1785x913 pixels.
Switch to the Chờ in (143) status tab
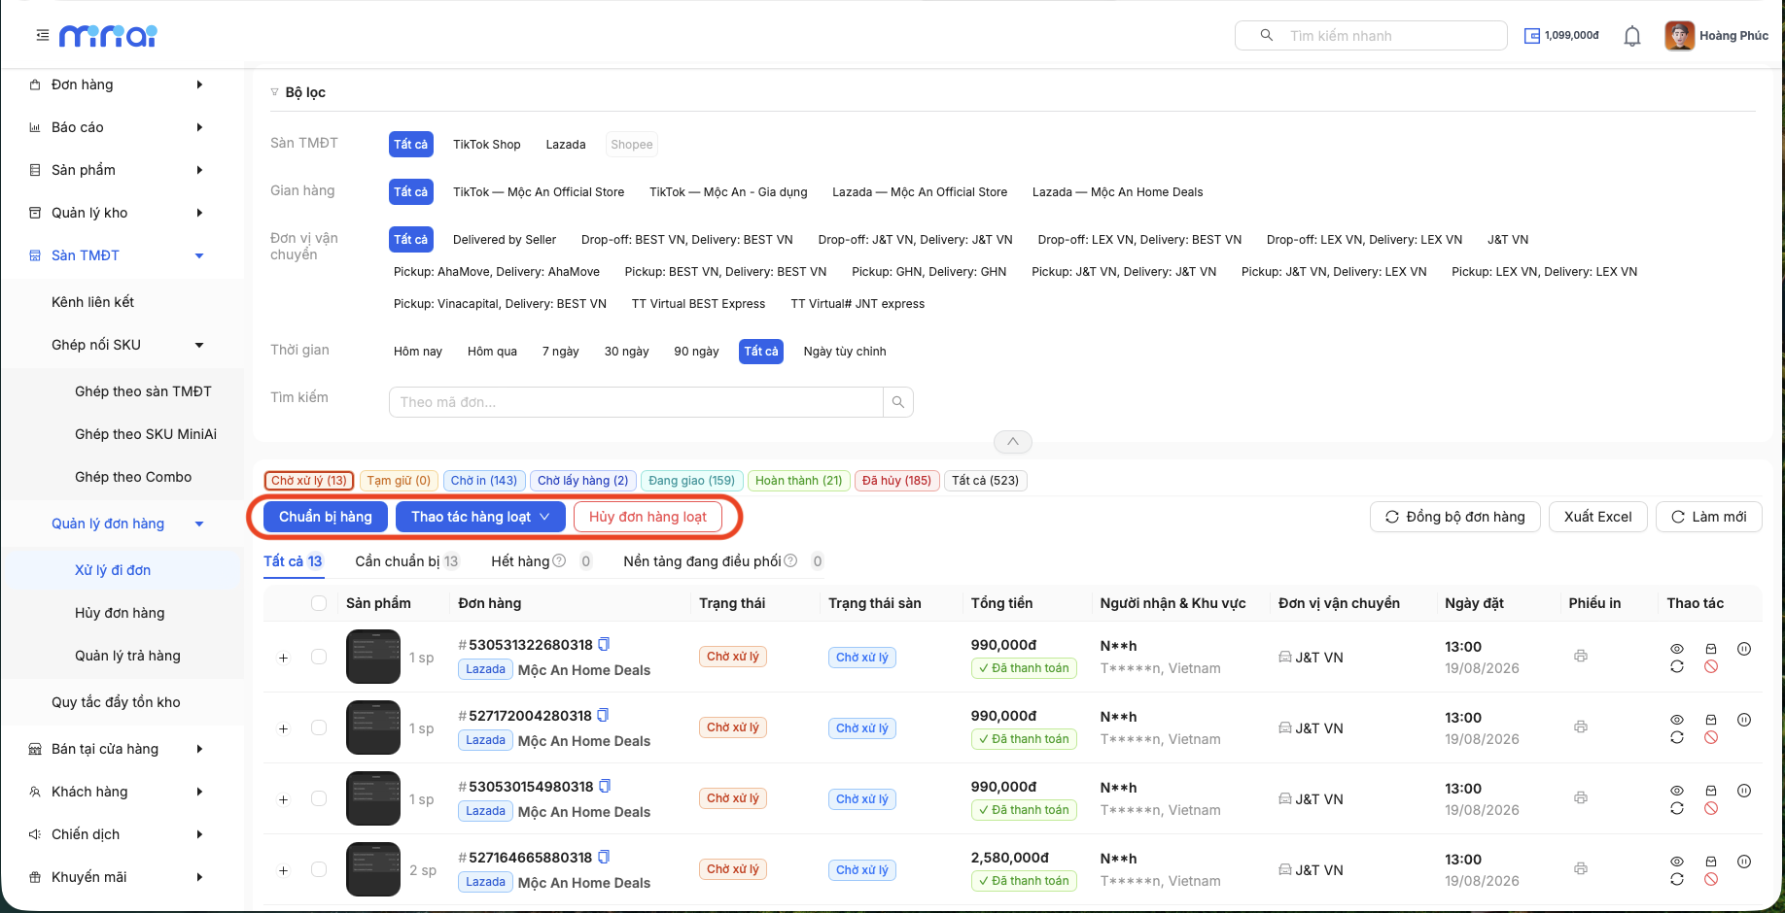pyautogui.click(x=484, y=481)
